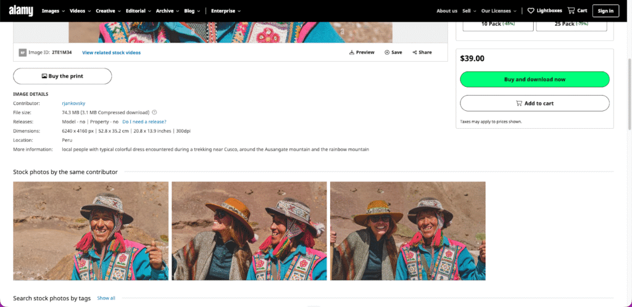Select the 10 Pack option
Viewport: 632px width, 307px height.
(497, 24)
